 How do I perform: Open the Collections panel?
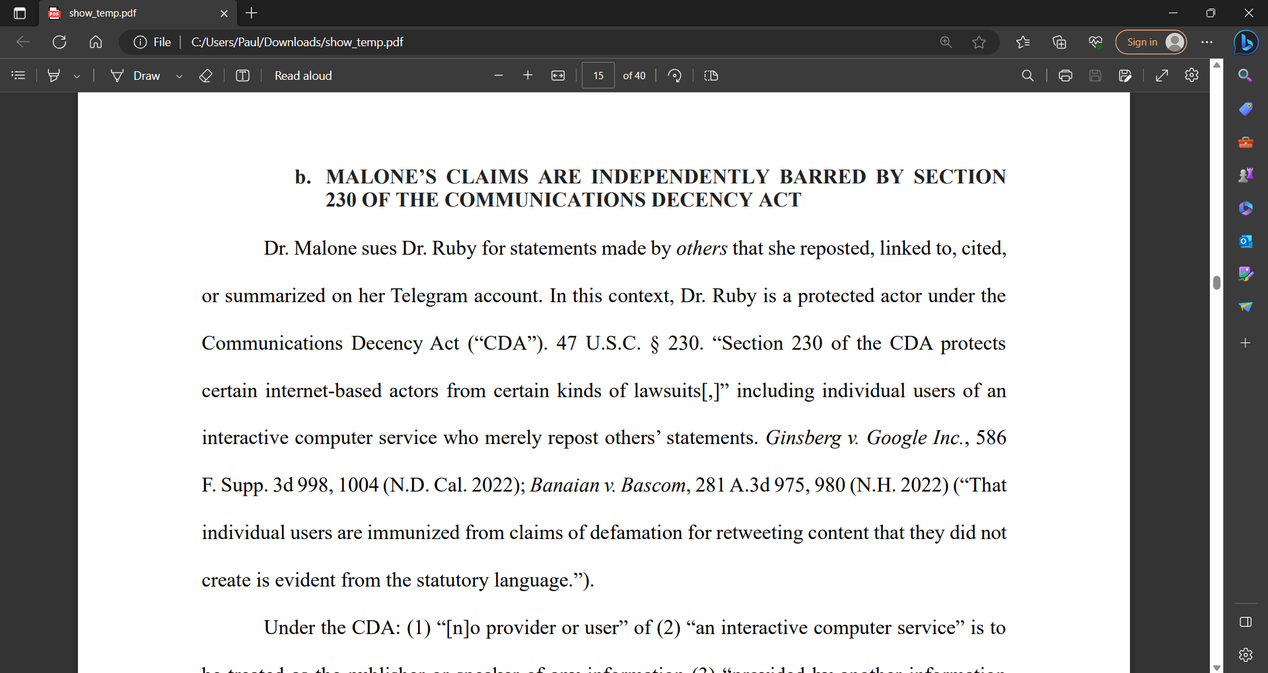(1059, 42)
